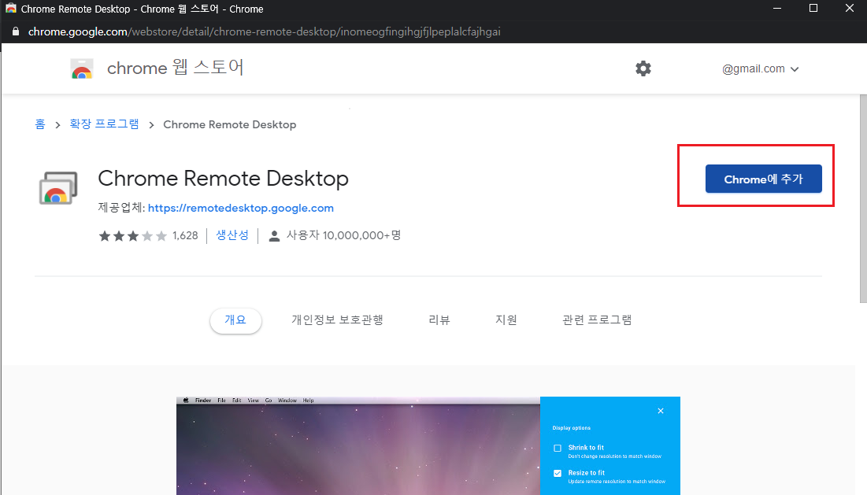Click the Chrome에 추가 button
Screen dimensions: 867x495
click(764, 179)
